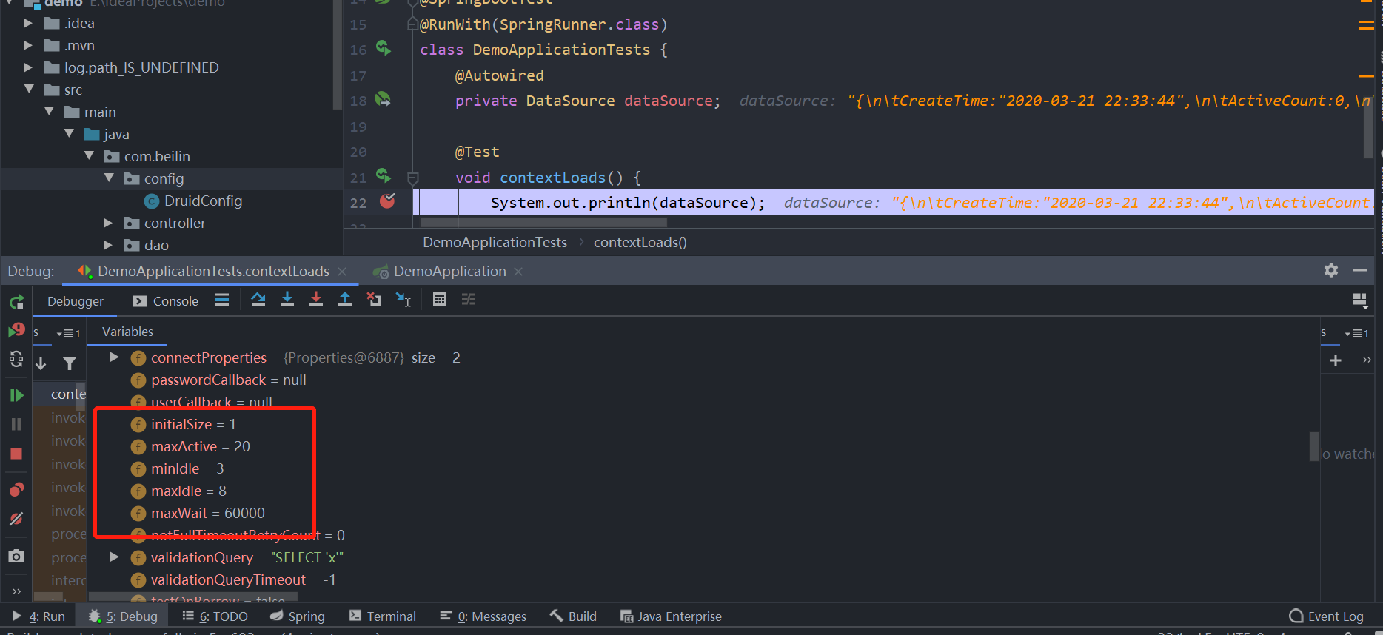Rerun the debug session with the green rerun icon
This screenshot has width=1383, height=635.
(x=16, y=302)
